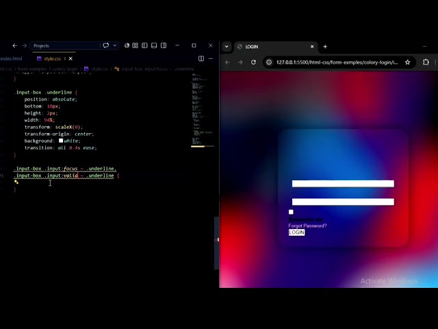
Task: Bookmark this page with the star icon
Action: point(408,62)
